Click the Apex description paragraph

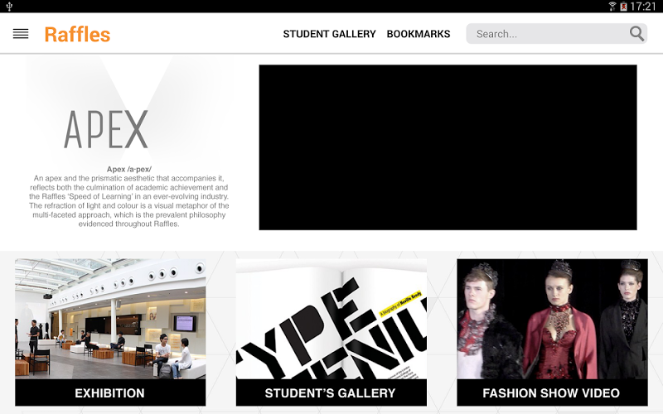pos(129,201)
